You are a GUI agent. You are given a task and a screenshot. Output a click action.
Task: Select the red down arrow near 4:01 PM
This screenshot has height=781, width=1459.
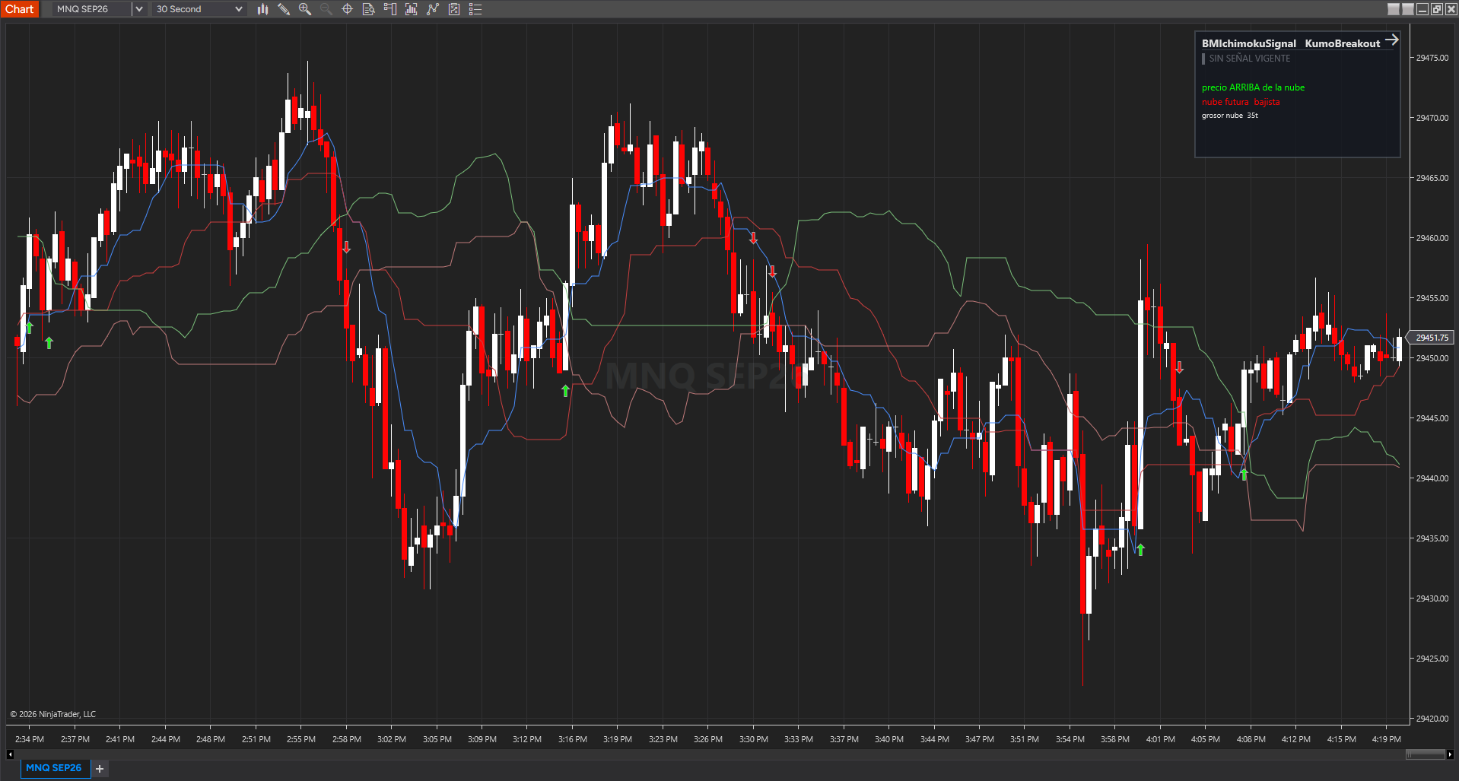coord(1179,367)
